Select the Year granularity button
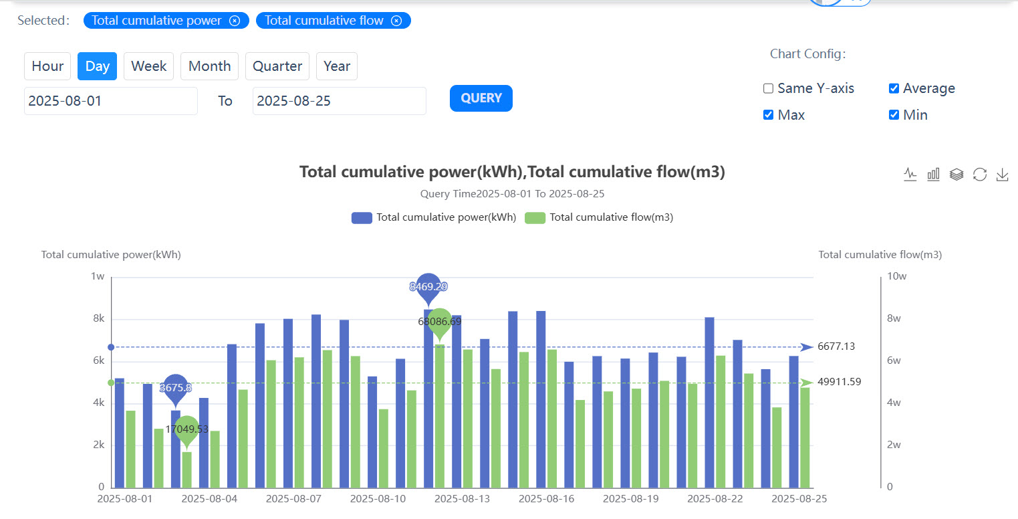The image size is (1018, 519). (336, 66)
